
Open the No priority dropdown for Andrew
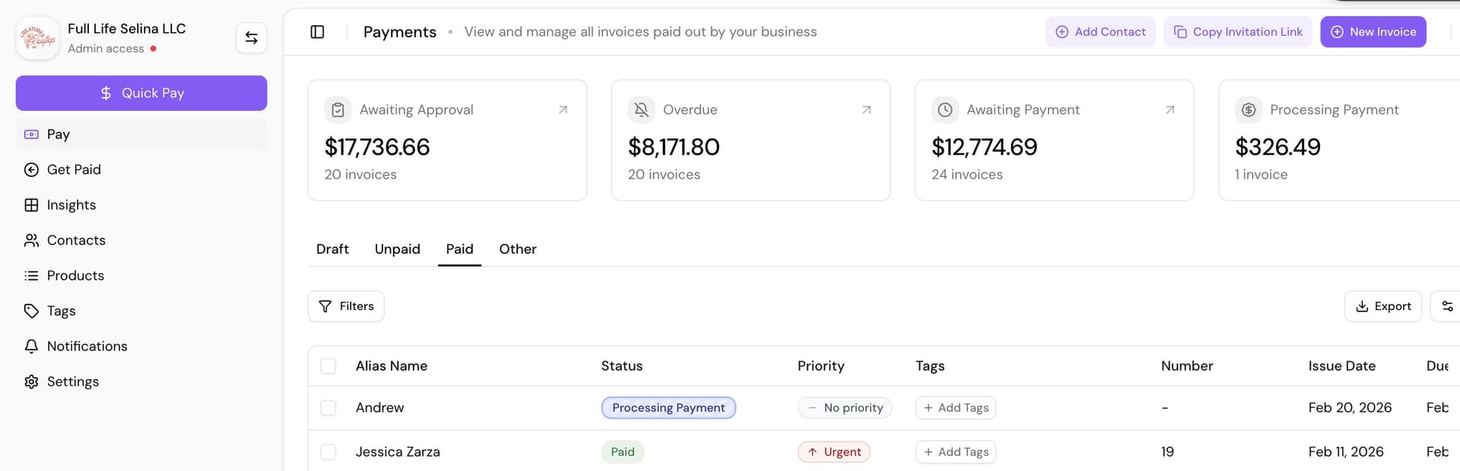point(845,408)
